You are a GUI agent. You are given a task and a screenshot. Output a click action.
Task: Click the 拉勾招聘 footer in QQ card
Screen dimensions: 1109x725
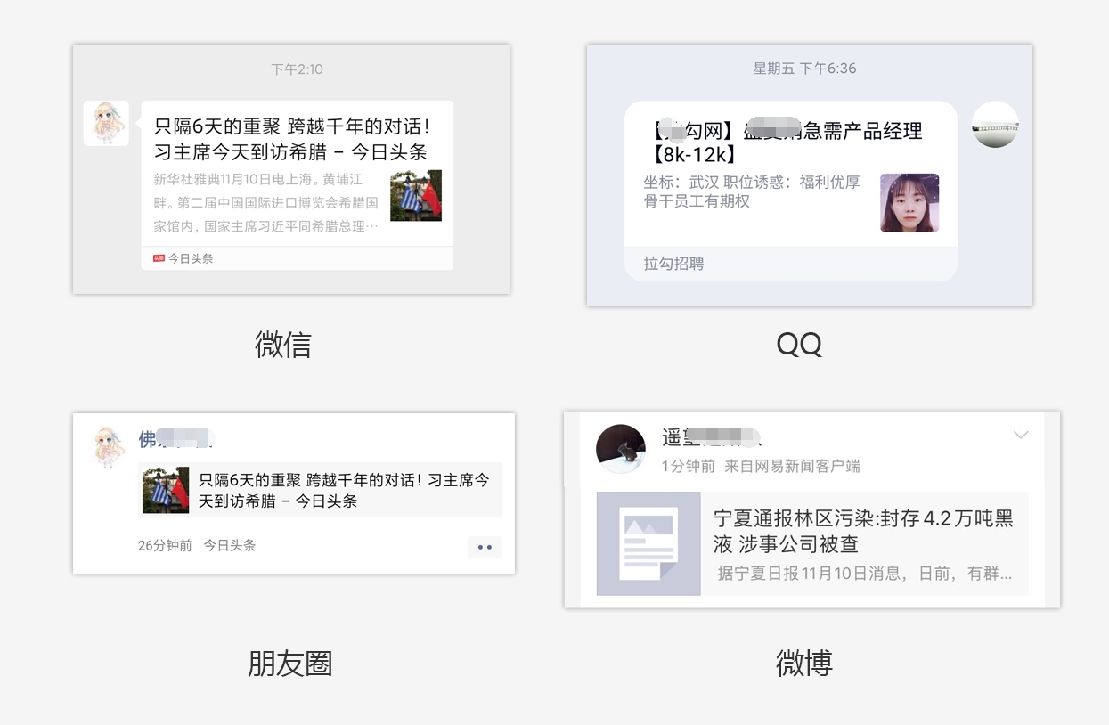click(x=674, y=264)
